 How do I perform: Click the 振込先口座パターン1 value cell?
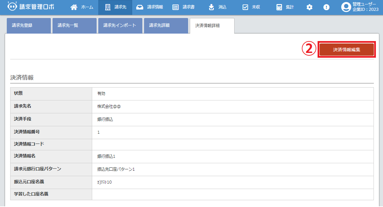click(116, 169)
